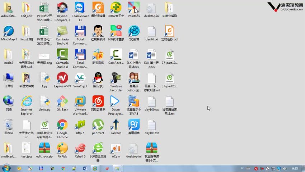Launch µTorrent desktop icon
Image resolution: width=305 pixels, height=172 pixels.
[98, 127]
